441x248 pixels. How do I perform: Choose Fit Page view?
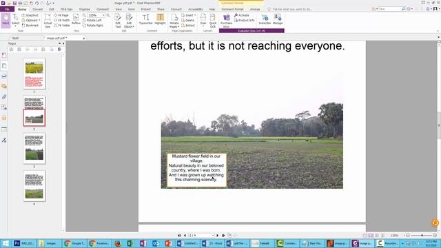[x=61, y=15]
